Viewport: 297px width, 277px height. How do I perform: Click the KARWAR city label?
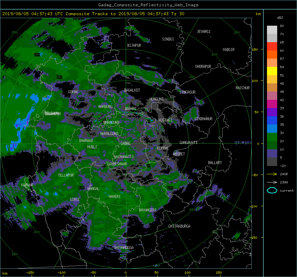point(27,185)
